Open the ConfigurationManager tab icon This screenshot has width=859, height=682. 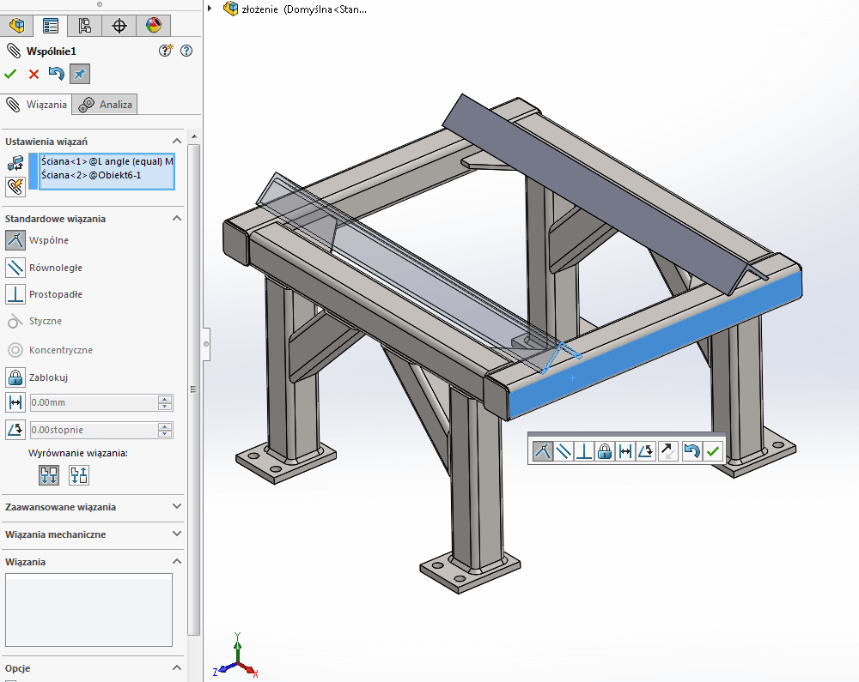tap(85, 26)
